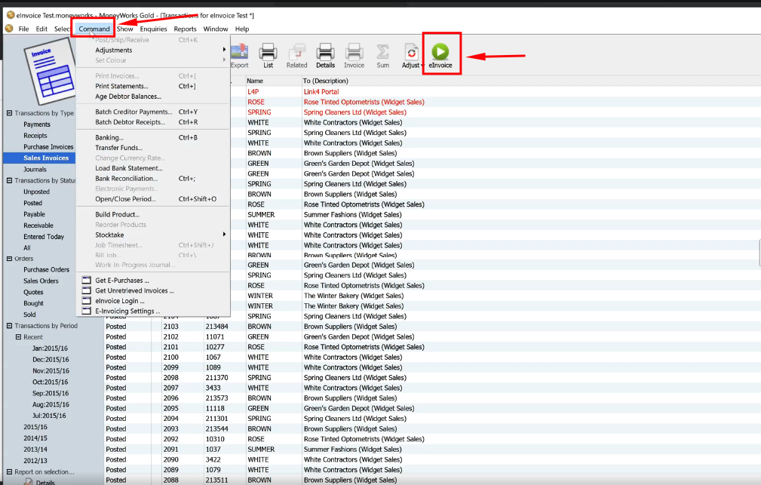Click the To (Description) column header
761x485 pixels.
pos(326,81)
